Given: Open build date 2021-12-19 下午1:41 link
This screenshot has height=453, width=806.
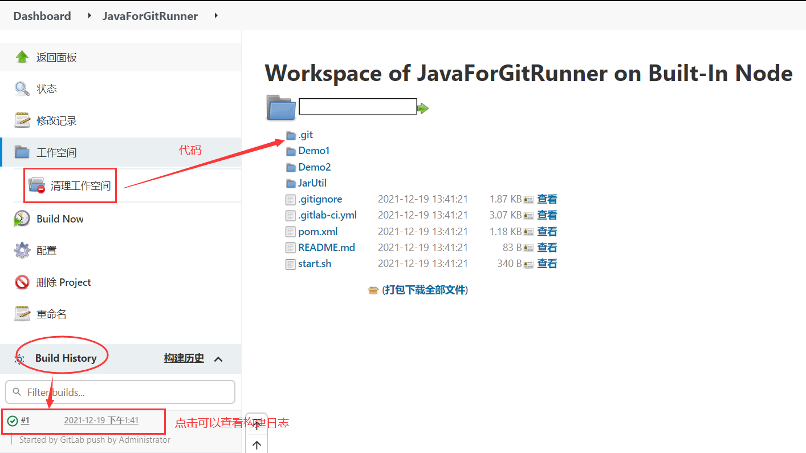Looking at the screenshot, I should tap(101, 420).
